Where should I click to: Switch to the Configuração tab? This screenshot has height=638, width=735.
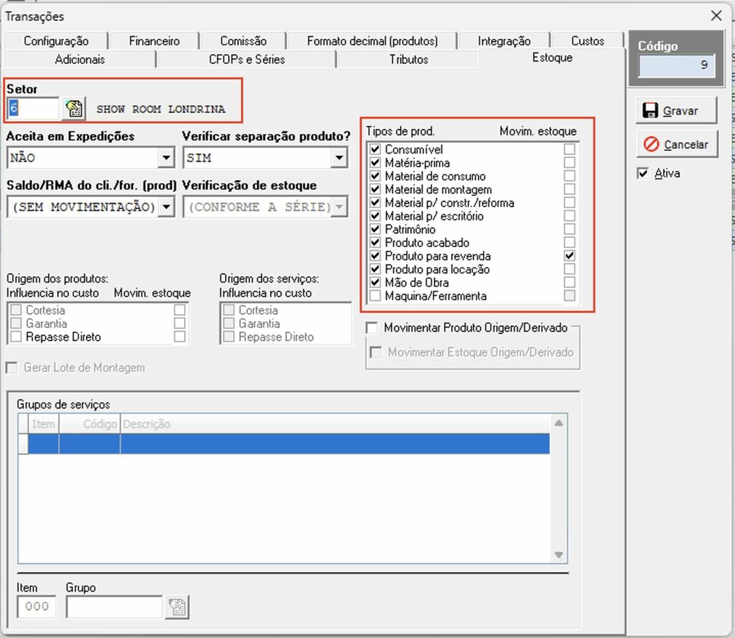tap(56, 41)
